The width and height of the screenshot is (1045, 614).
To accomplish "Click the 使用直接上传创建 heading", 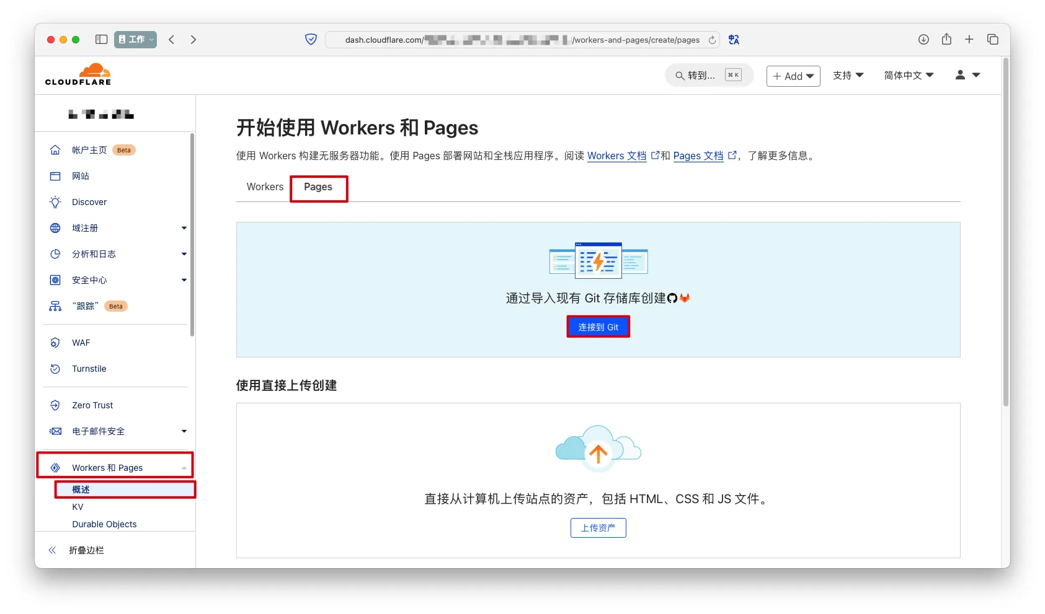I will [287, 385].
